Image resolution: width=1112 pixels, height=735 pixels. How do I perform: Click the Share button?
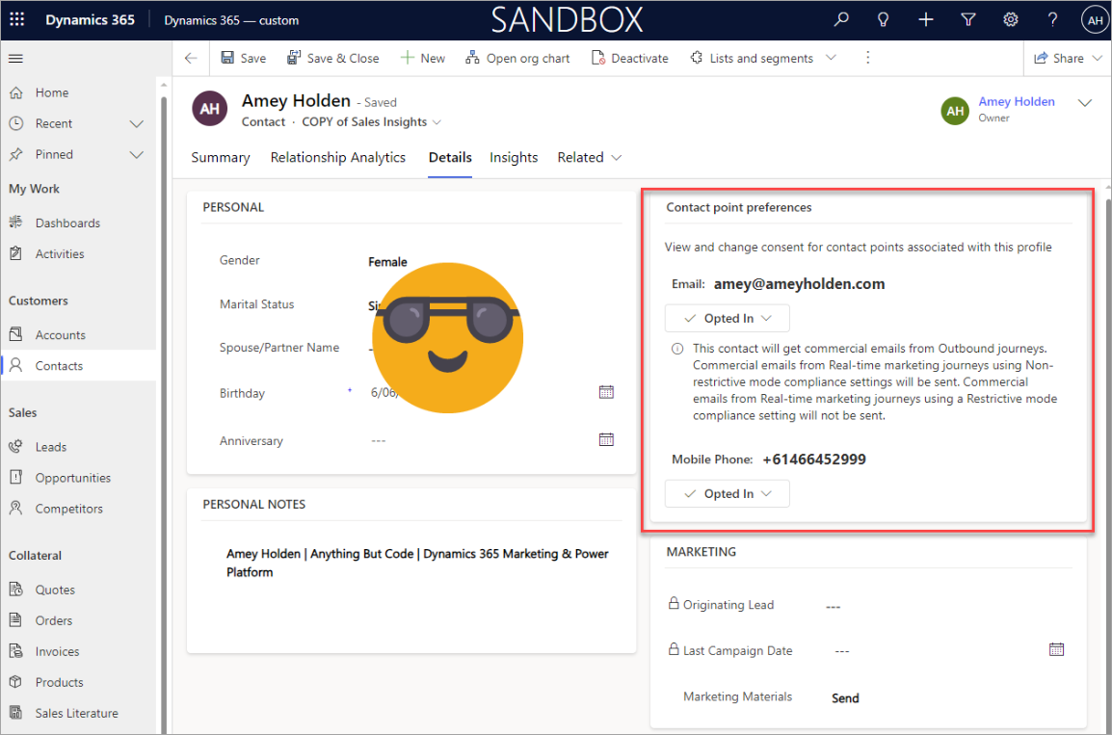pyautogui.click(x=1059, y=58)
